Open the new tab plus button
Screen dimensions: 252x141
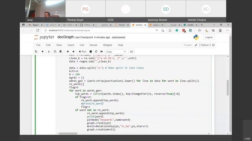[202, 25]
